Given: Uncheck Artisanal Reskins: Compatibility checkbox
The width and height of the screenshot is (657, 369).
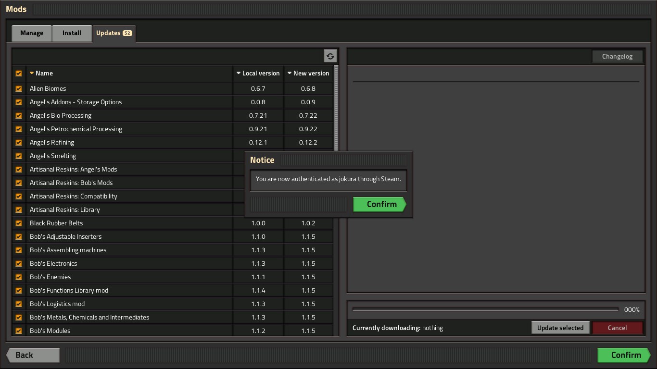Looking at the screenshot, I should [x=19, y=197].
